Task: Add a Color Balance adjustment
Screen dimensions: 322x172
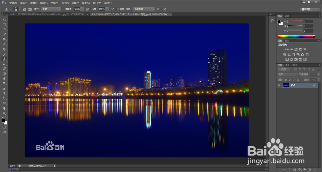Action: coord(289,55)
